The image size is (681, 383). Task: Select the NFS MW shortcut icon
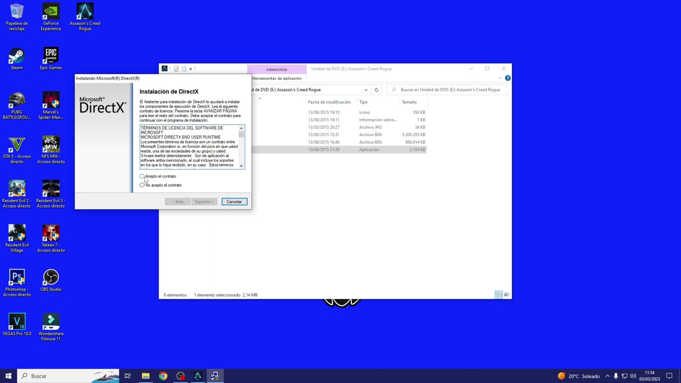pyautogui.click(x=51, y=151)
